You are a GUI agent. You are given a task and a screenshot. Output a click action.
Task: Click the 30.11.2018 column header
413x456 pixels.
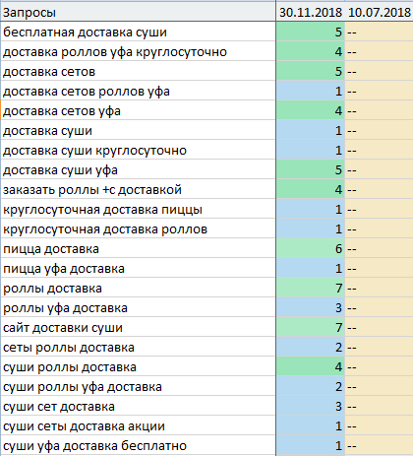click(x=311, y=12)
